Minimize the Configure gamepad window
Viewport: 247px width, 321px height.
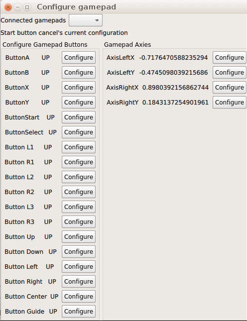(x=17, y=7)
